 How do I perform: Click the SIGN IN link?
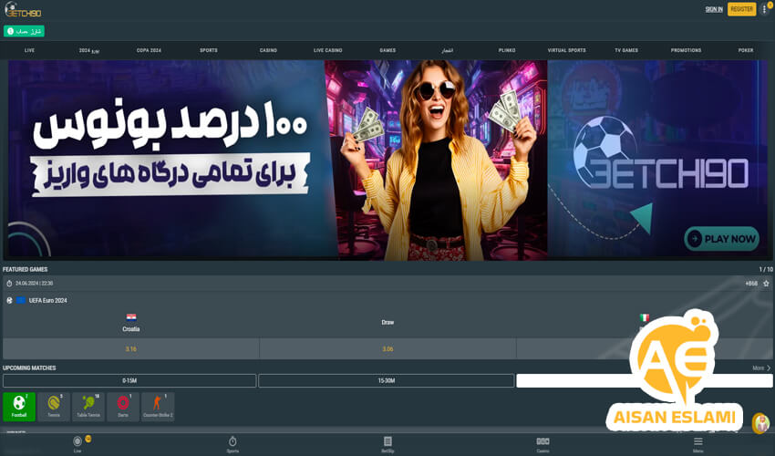[x=714, y=9]
